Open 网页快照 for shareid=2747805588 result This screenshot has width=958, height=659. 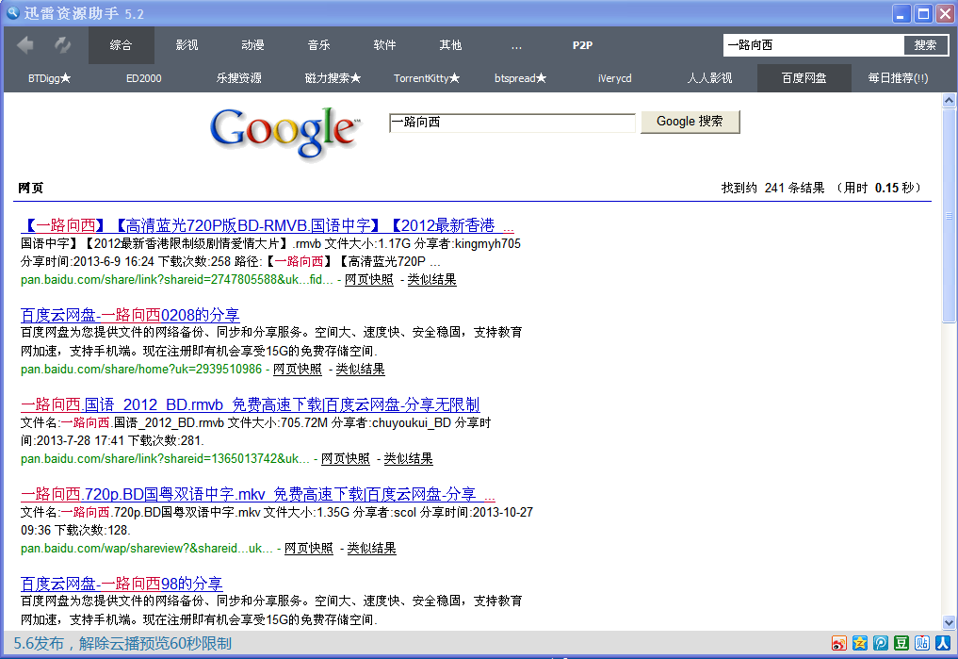coord(369,279)
